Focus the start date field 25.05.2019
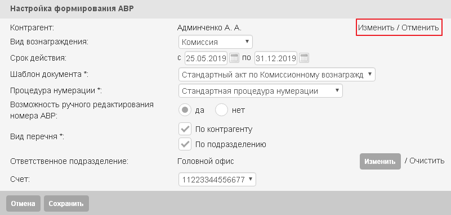Screen dimensions: 451x215 pos(206,58)
